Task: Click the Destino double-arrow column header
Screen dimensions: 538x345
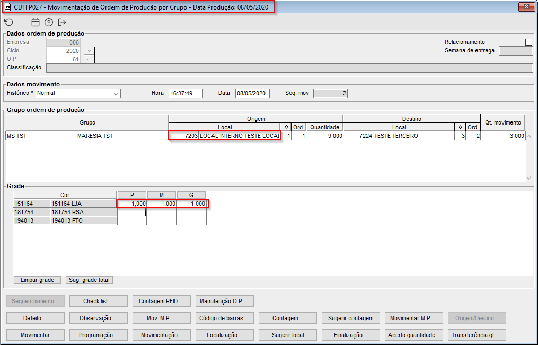Action: (460, 127)
